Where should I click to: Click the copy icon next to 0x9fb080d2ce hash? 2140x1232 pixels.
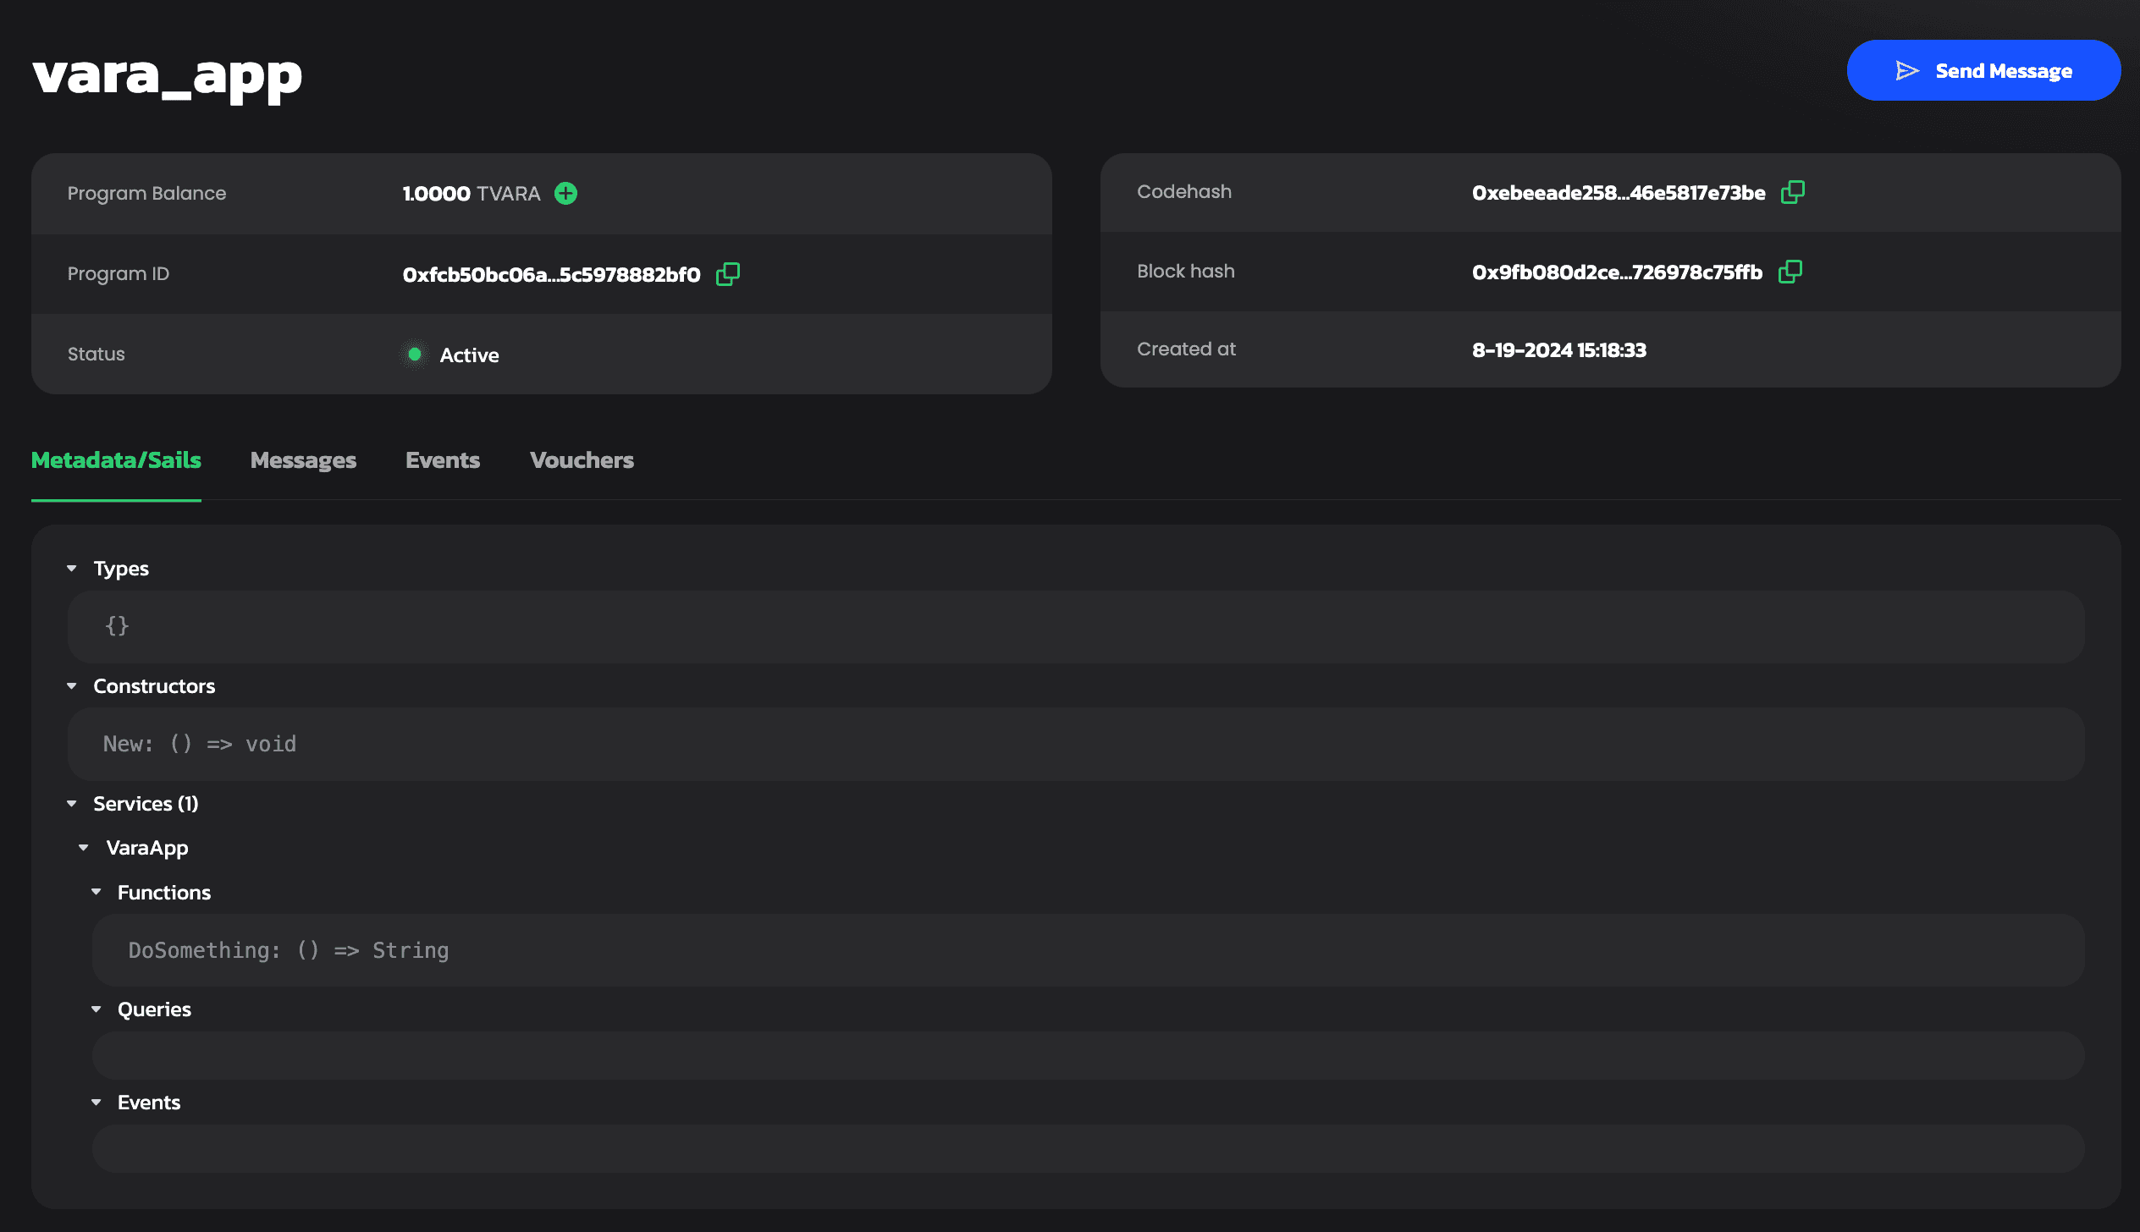tap(1791, 272)
